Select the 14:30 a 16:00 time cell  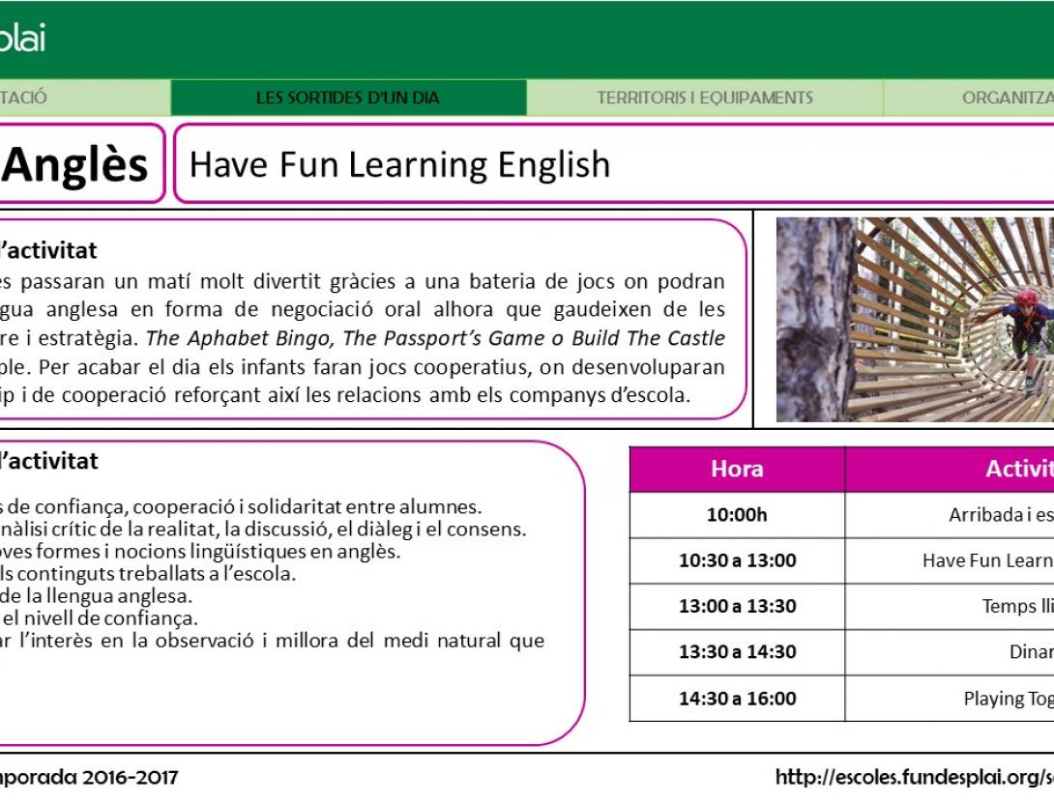736,699
